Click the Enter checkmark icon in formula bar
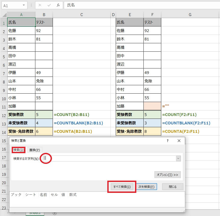The width and height of the screenshot is (220, 216). [x=49, y=5]
